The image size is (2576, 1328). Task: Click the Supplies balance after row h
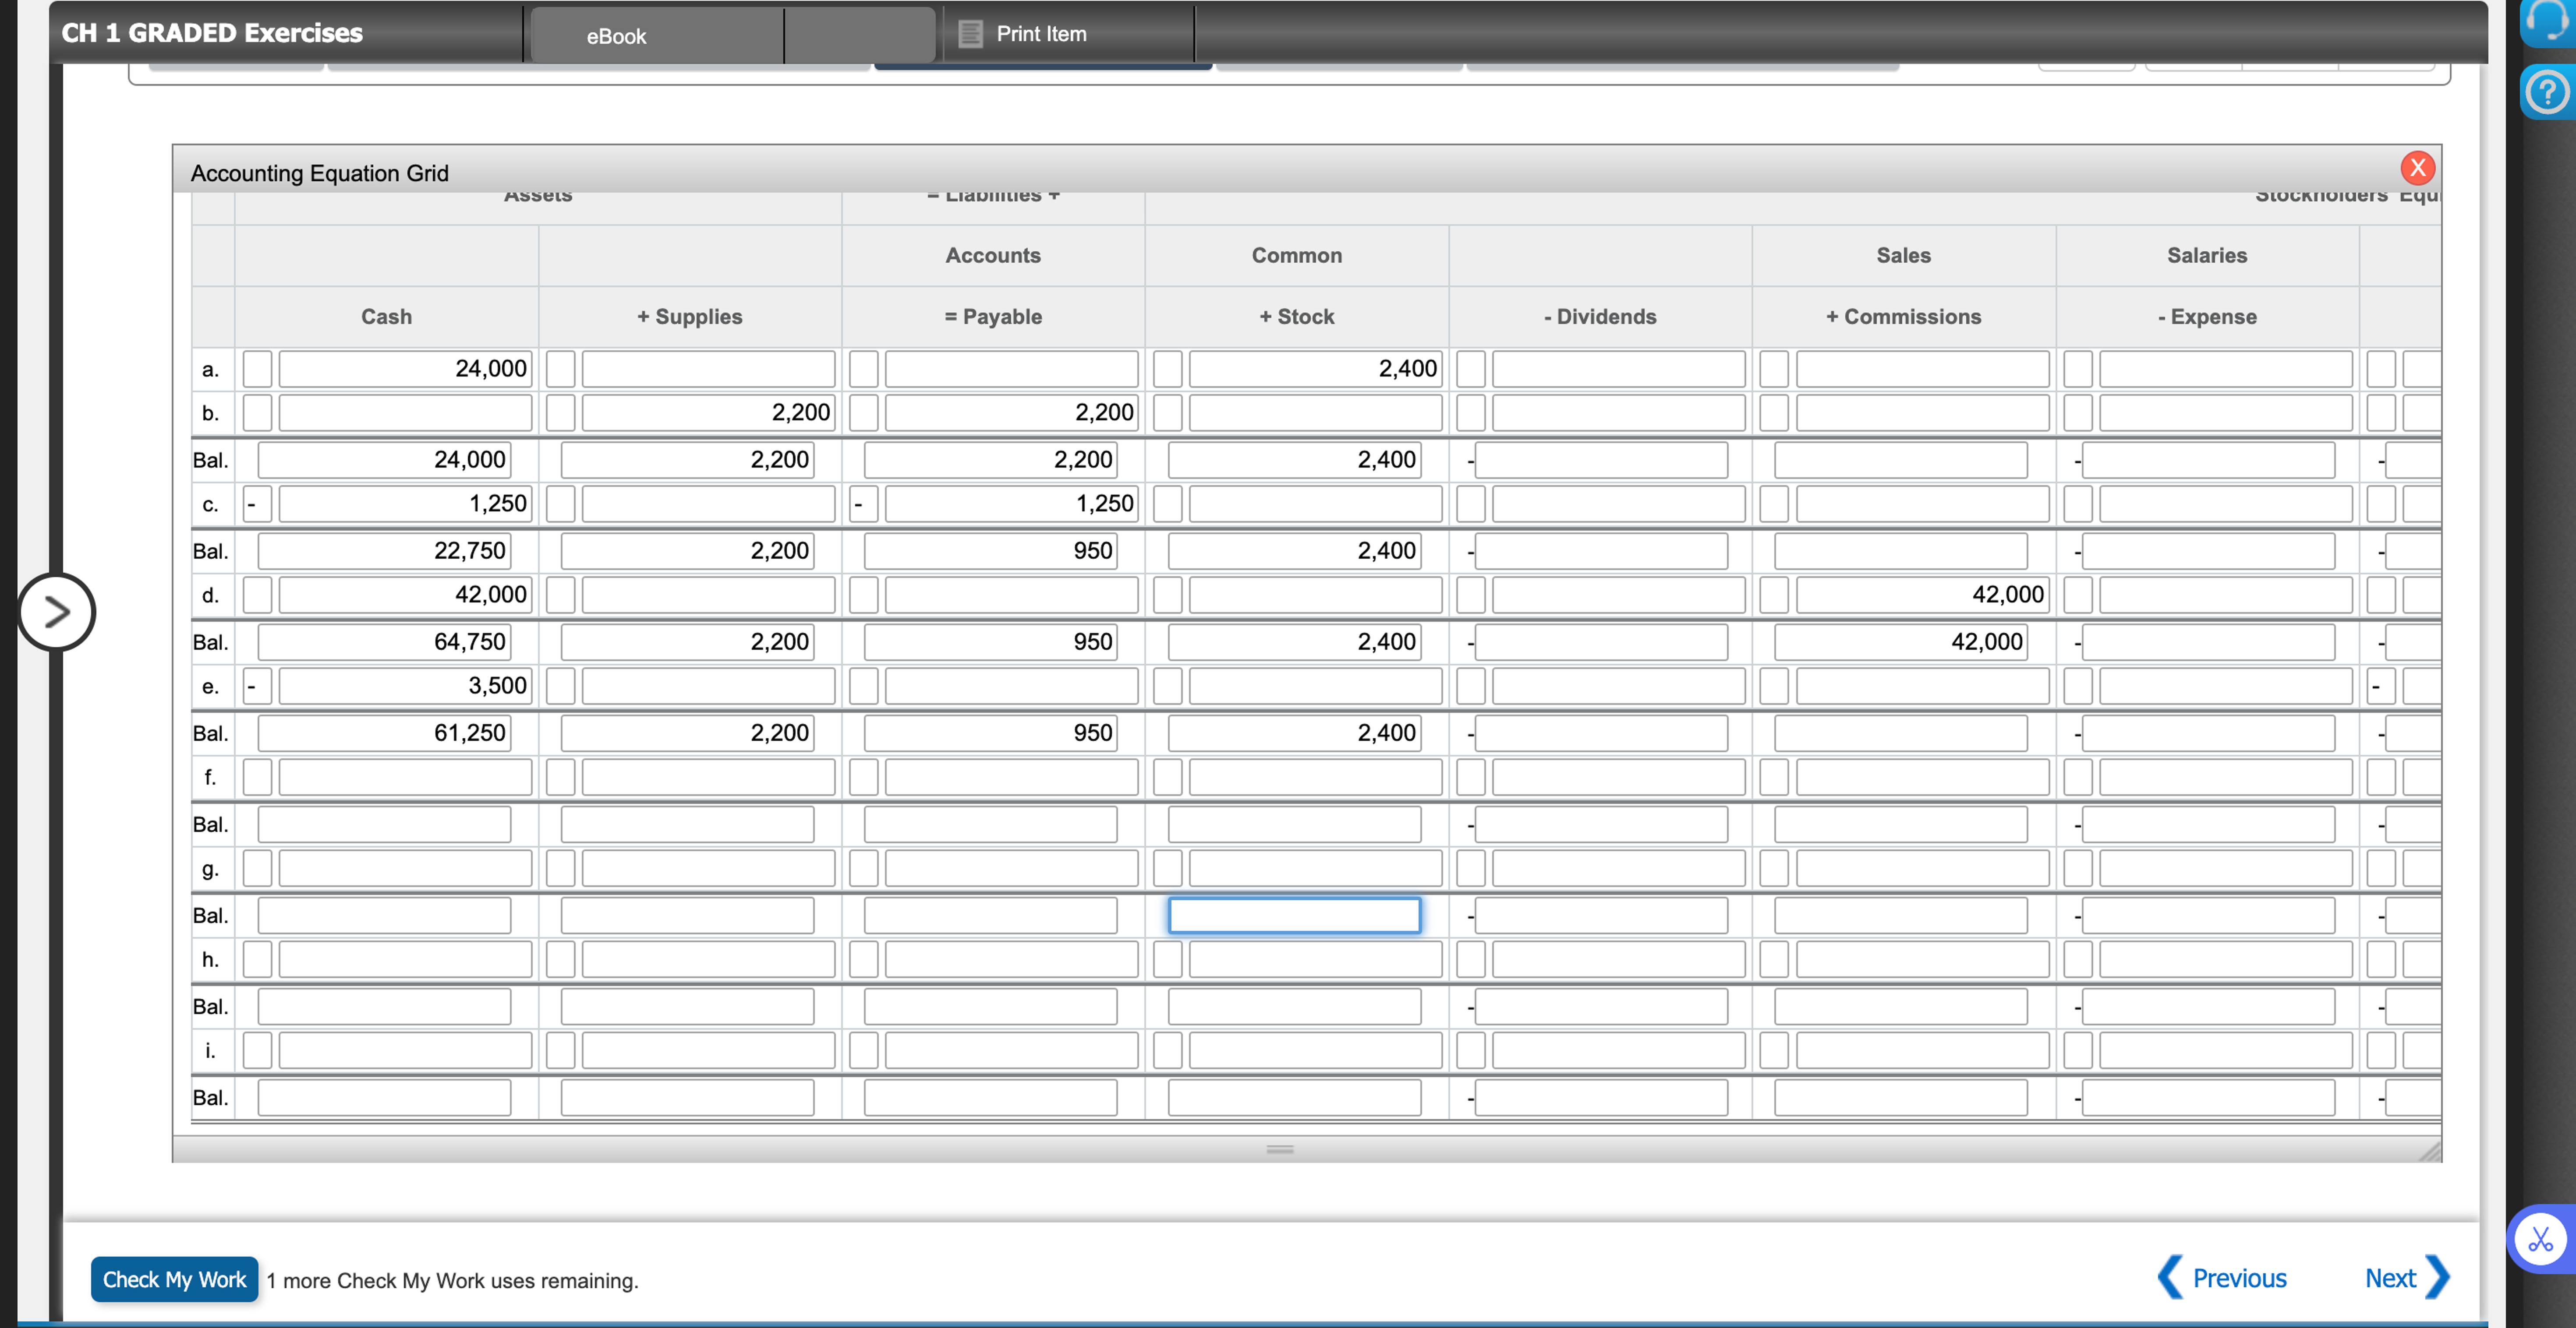coord(687,1006)
